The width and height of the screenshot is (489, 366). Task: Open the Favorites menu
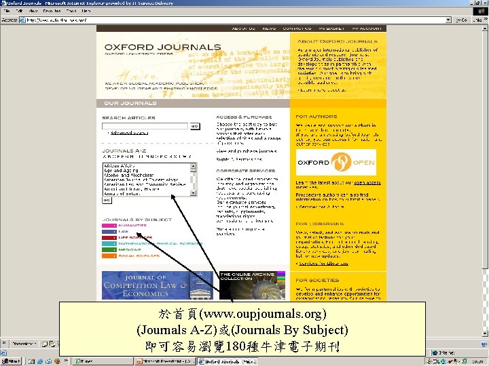(52, 11)
